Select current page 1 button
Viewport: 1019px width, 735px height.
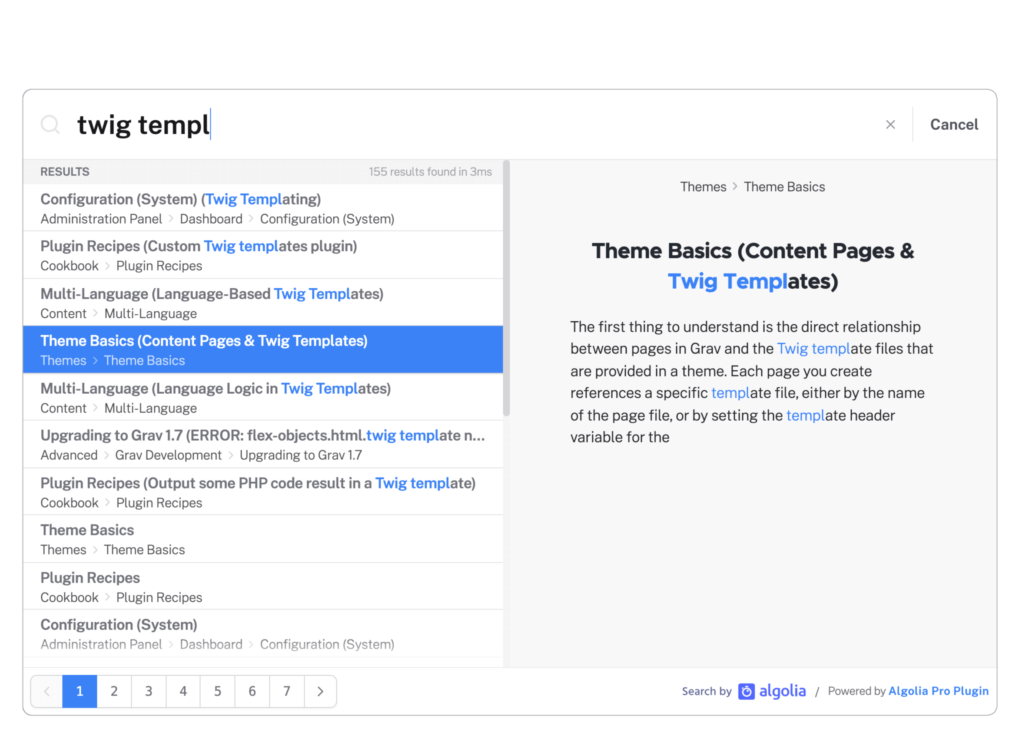[80, 691]
